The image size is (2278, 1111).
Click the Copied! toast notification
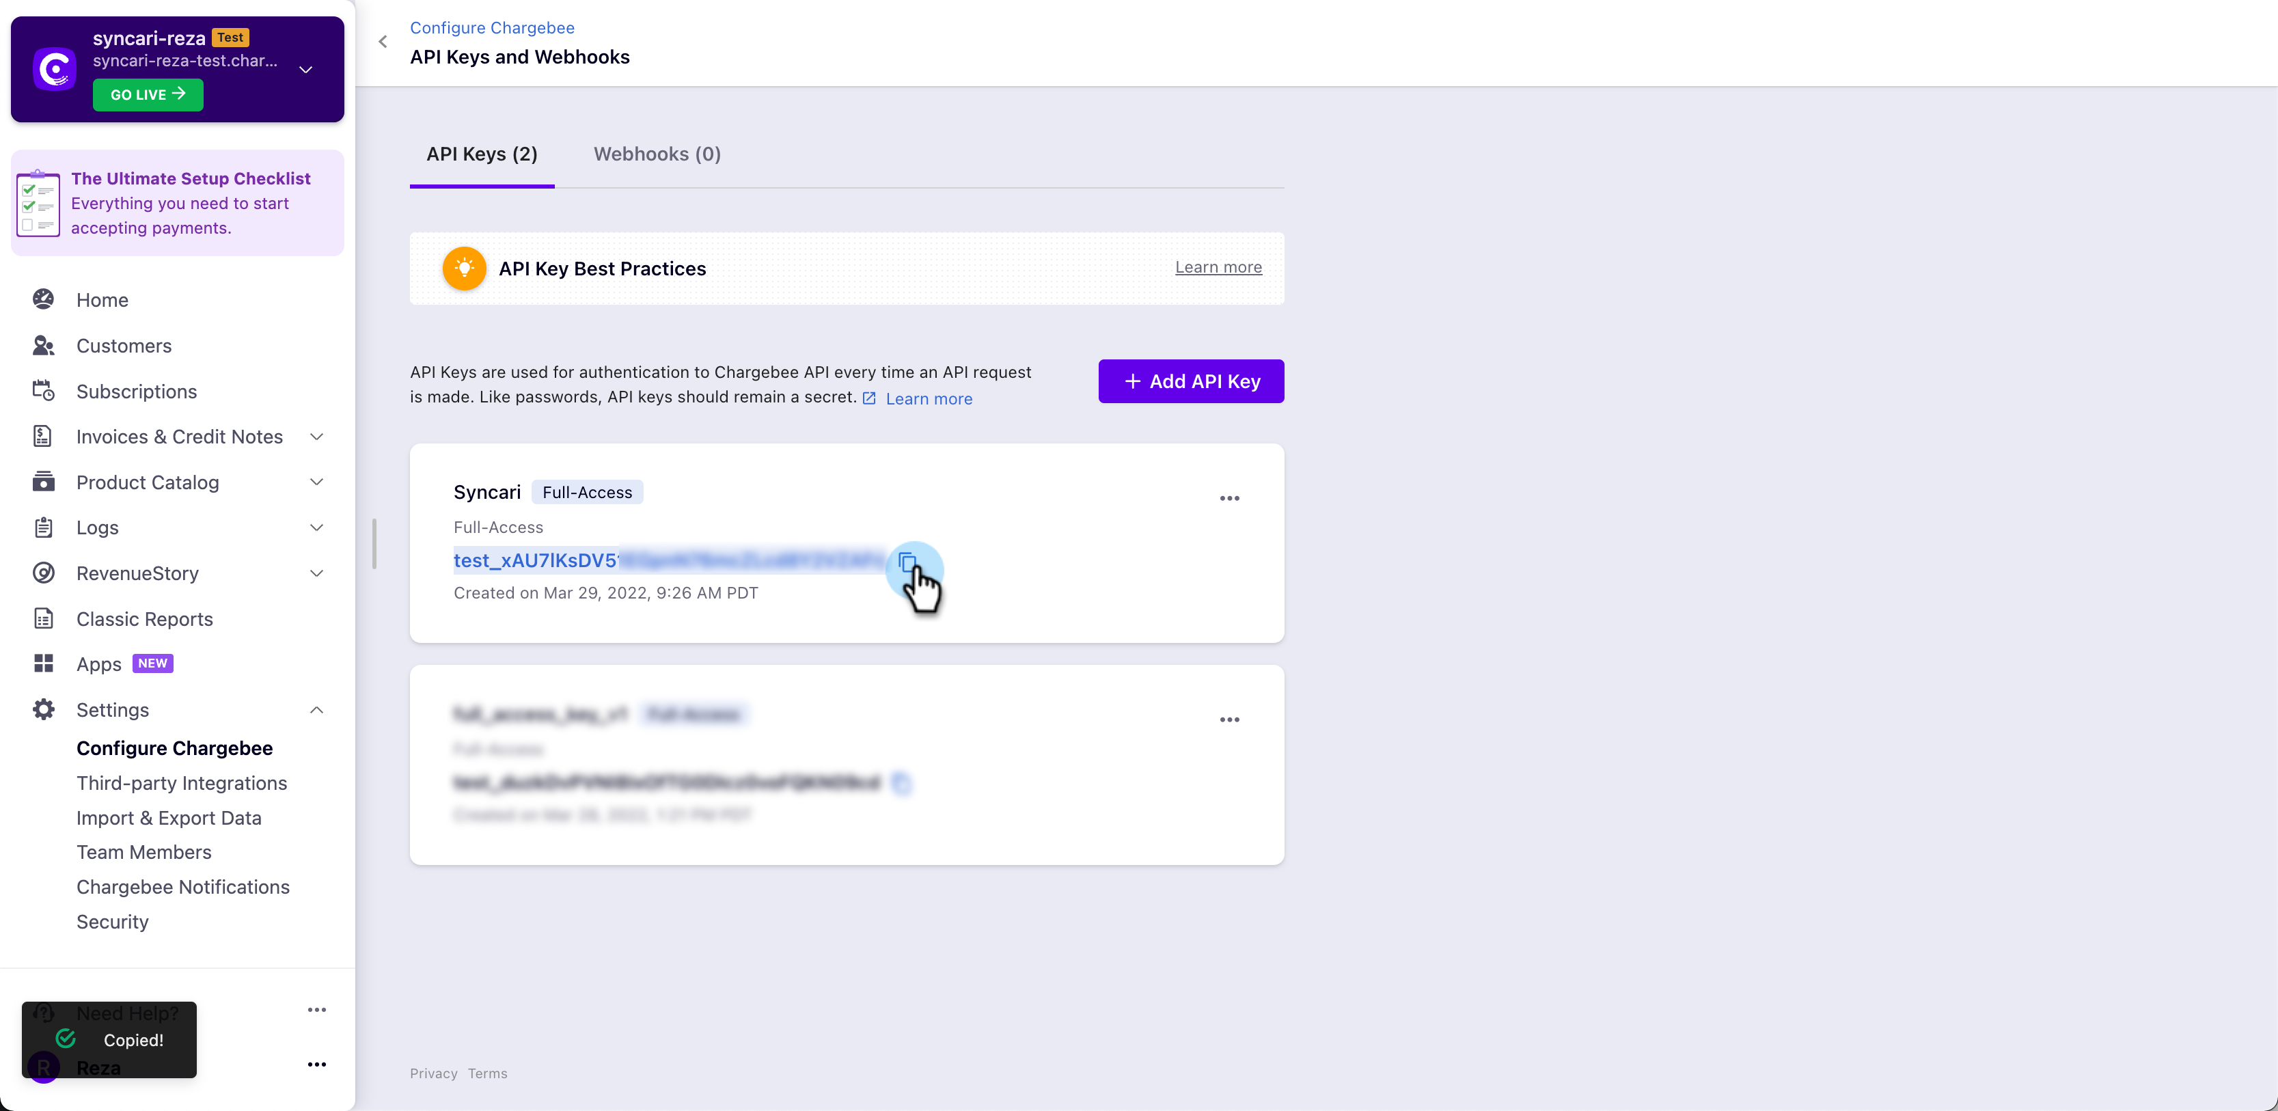coord(109,1040)
